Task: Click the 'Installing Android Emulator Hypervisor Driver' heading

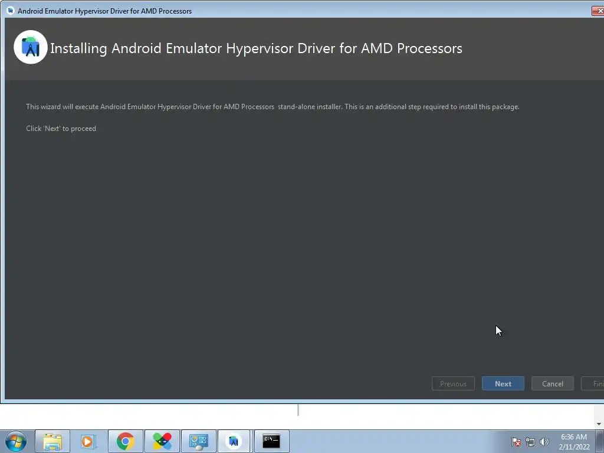Action: click(256, 48)
